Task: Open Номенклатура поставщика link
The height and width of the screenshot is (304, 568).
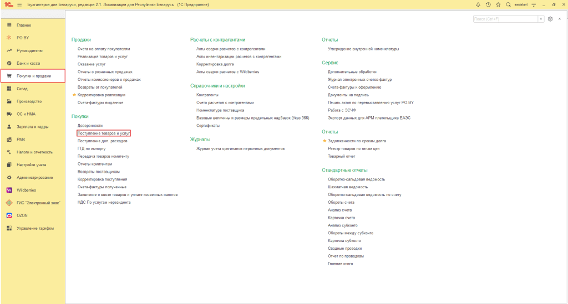Action: coord(220,110)
